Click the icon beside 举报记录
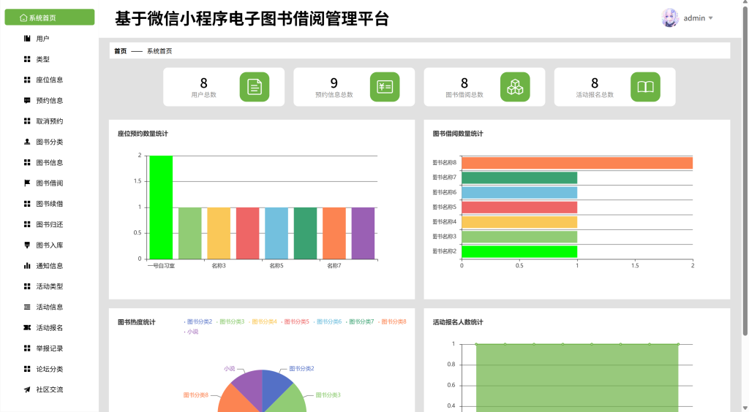Image resolution: width=749 pixels, height=412 pixels. pos(27,348)
